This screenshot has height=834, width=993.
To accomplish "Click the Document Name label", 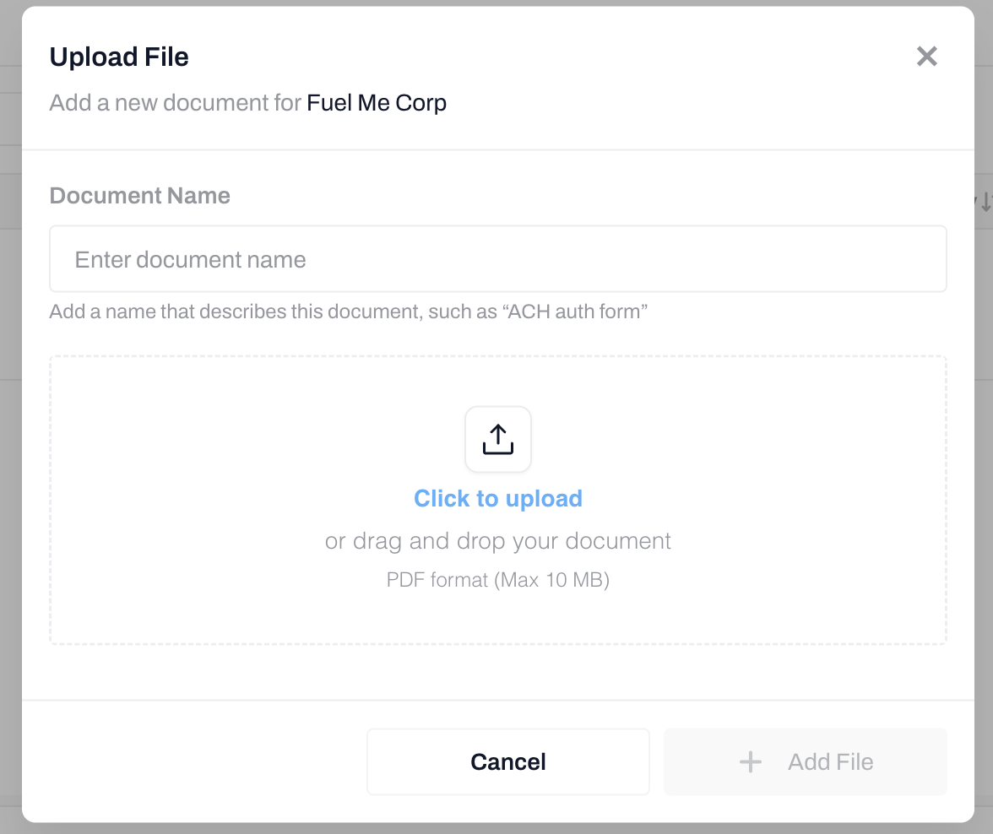I will click(140, 196).
